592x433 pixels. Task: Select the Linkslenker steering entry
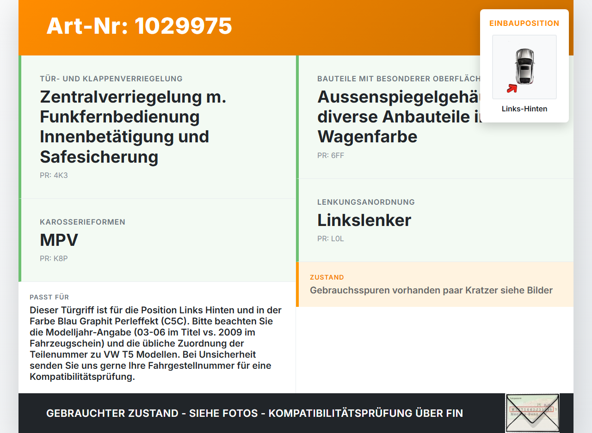pyautogui.click(x=364, y=220)
